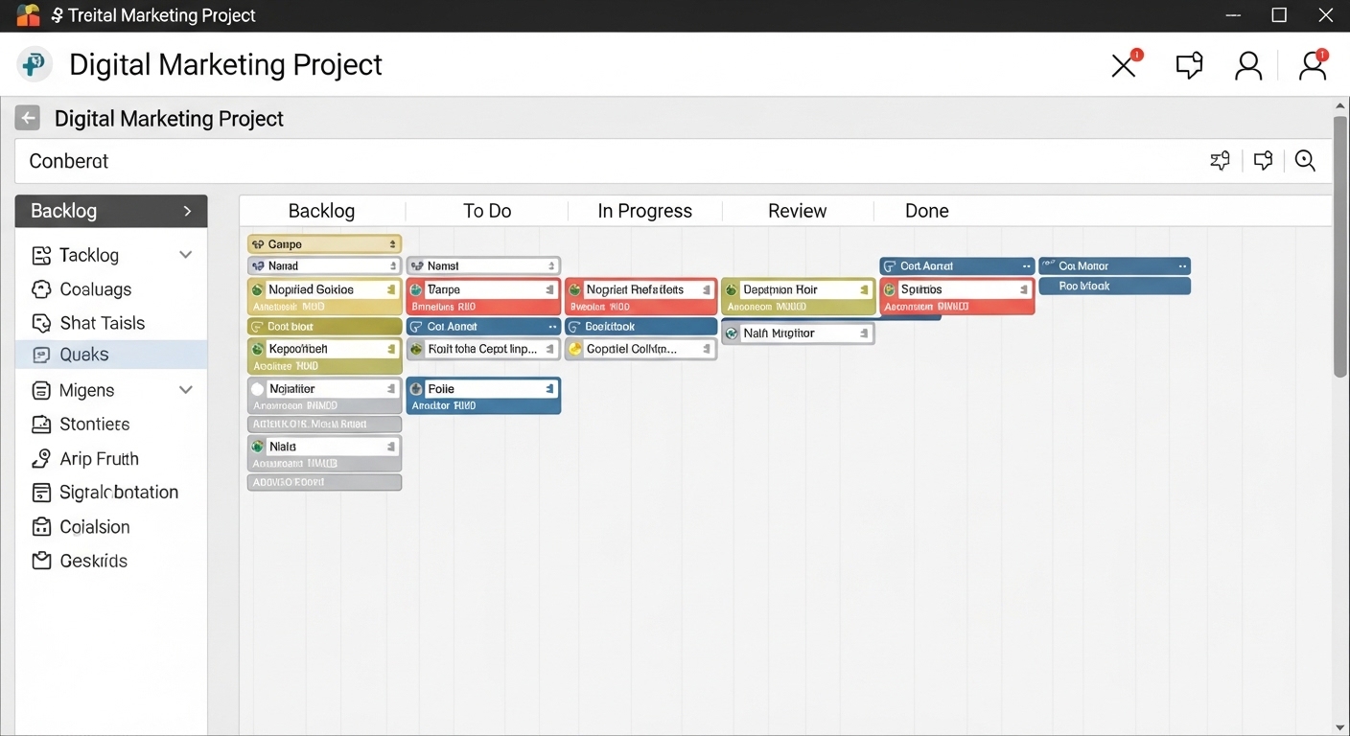Click the yellow circle on Gopdiel card
1350x736 pixels.
575,349
